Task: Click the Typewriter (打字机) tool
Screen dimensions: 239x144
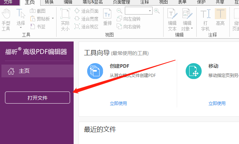Action: [x=205, y=20]
